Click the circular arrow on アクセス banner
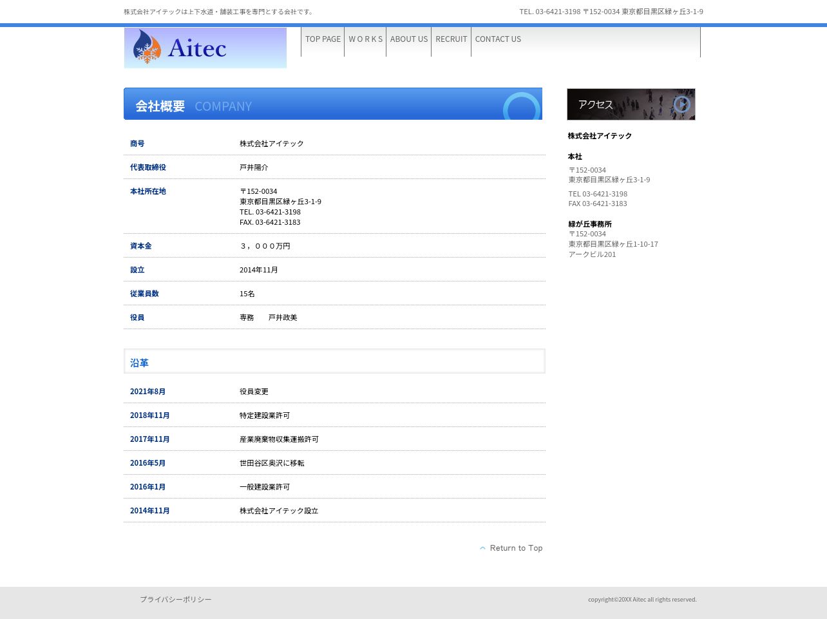The image size is (827, 619). (x=681, y=104)
